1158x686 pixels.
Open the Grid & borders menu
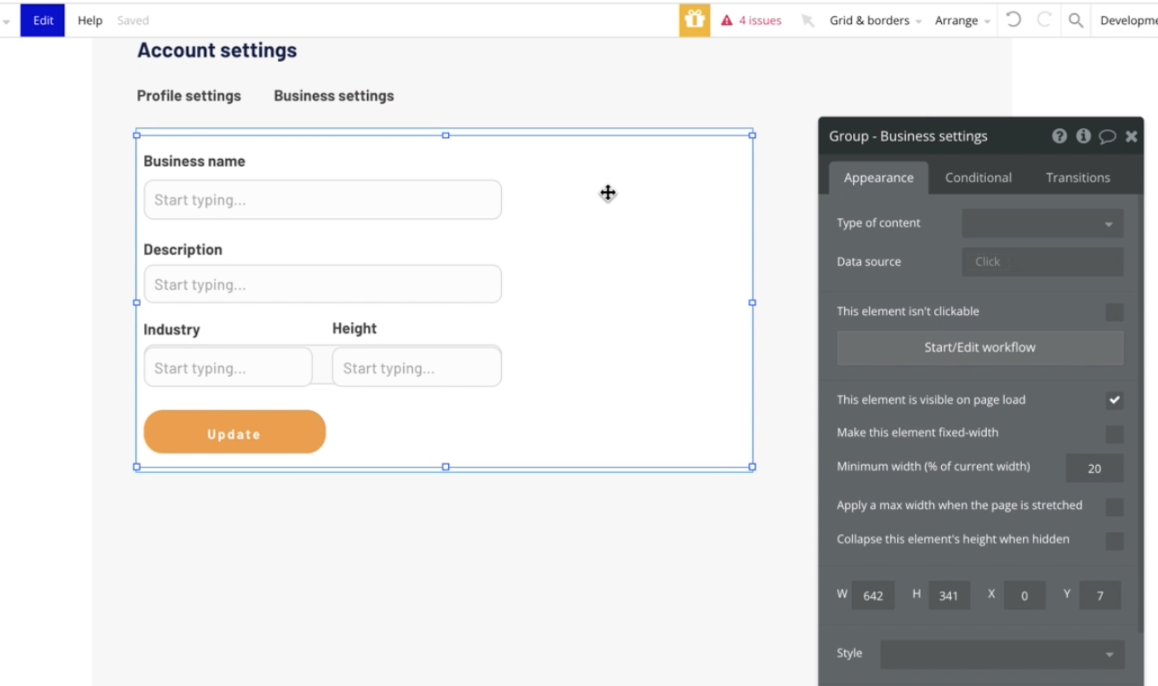pos(875,20)
